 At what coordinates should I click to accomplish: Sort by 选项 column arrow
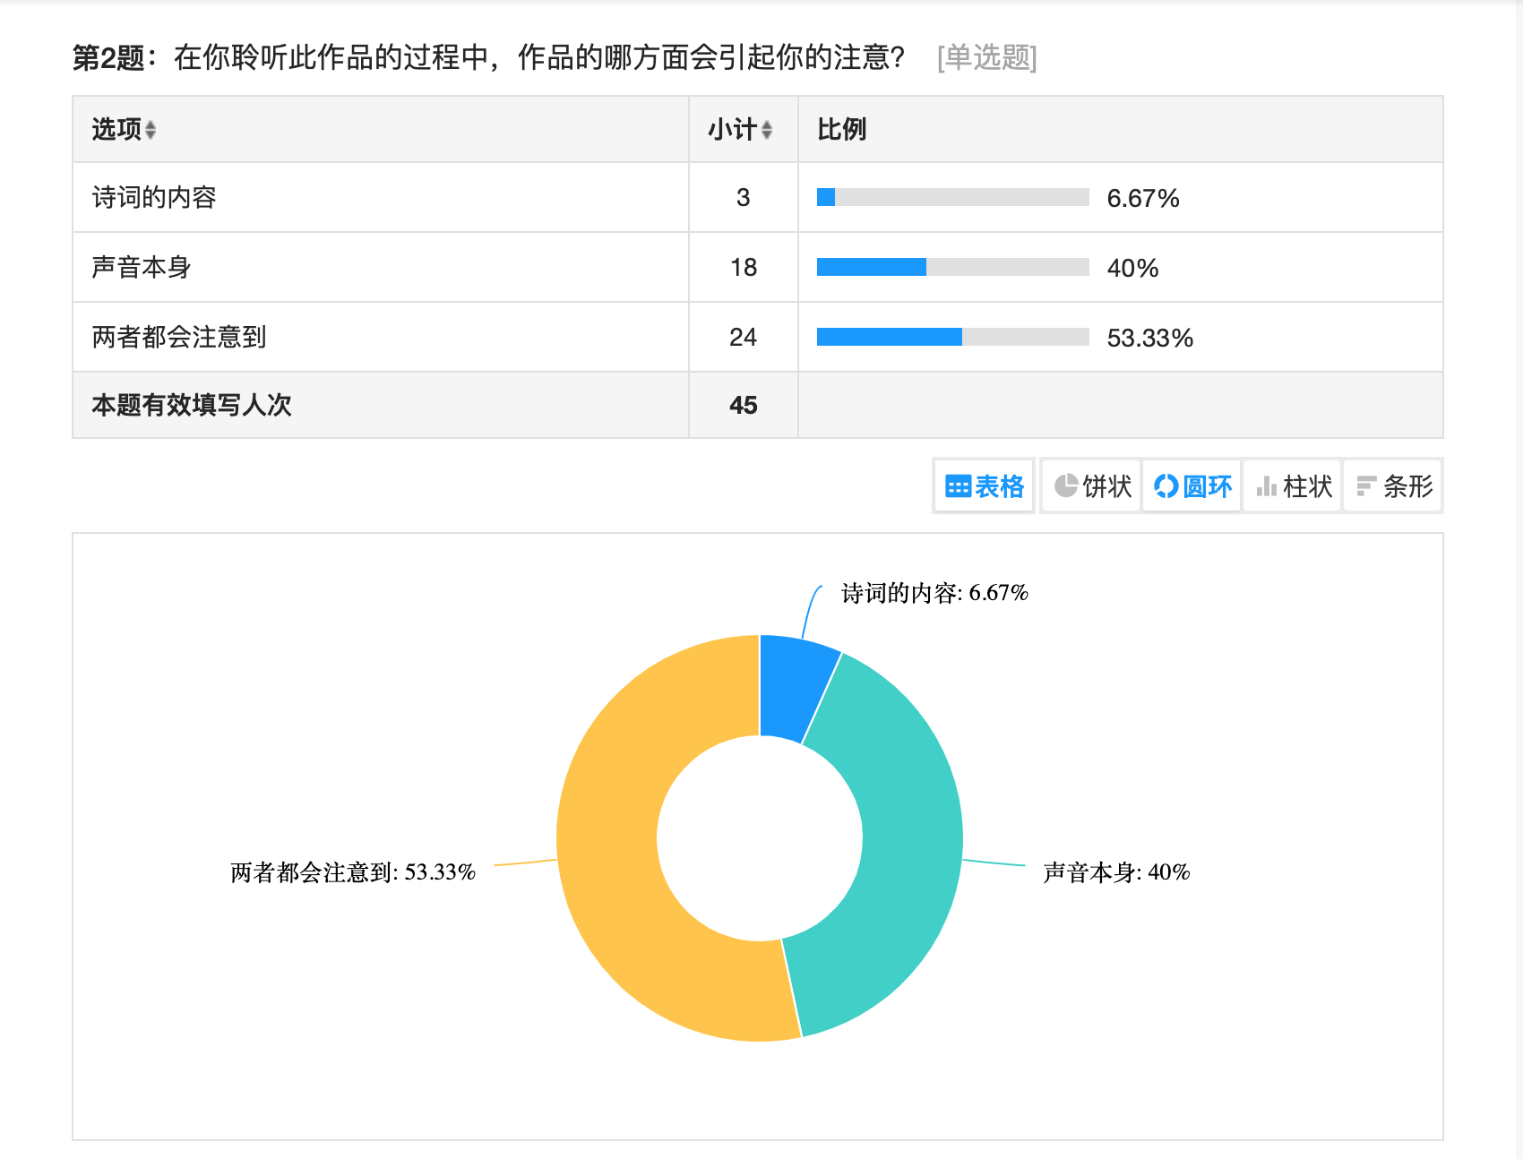151,130
